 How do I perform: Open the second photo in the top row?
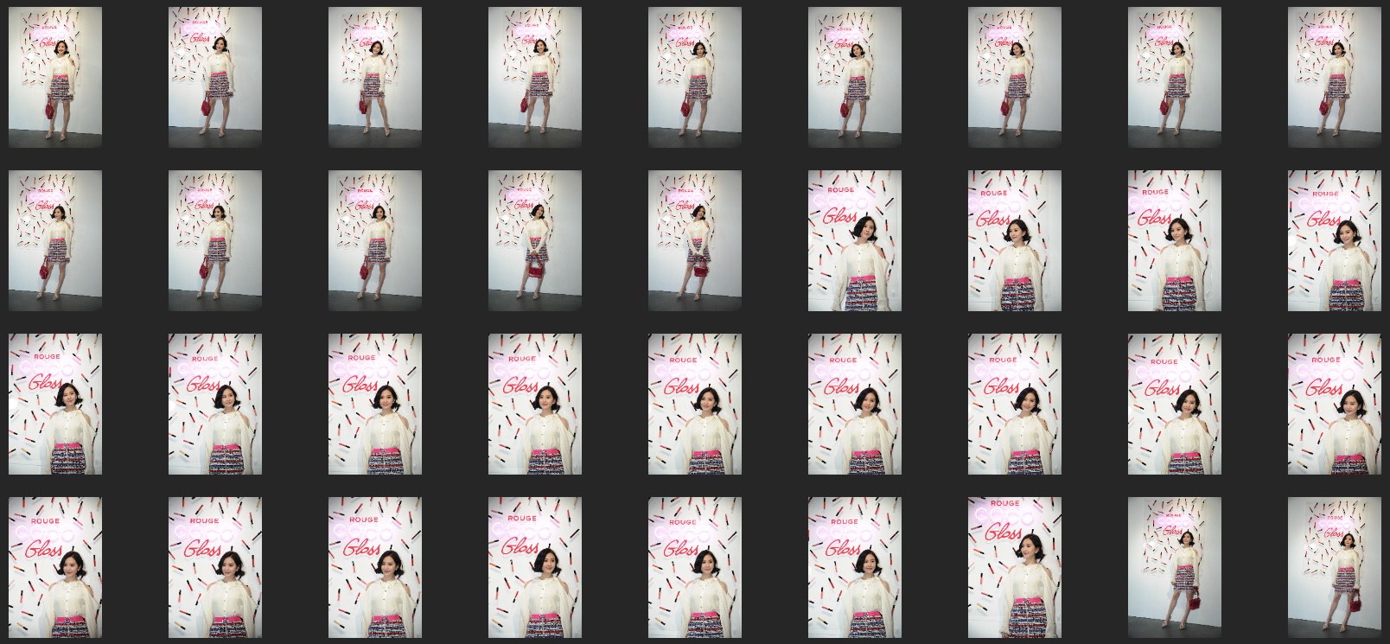[215, 78]
